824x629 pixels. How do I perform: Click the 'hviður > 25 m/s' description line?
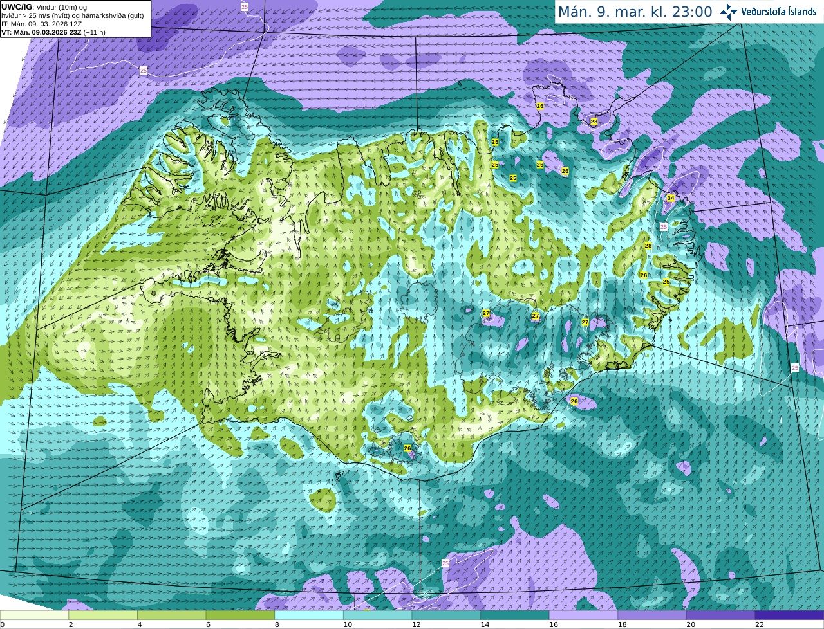pos(73,15)
